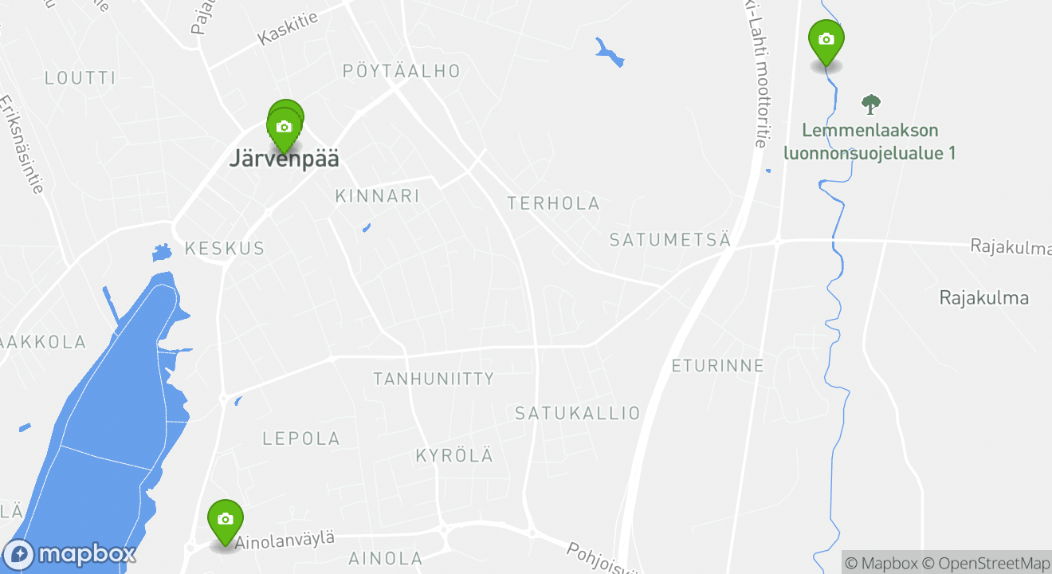The height and width of the screenshot is (574, 1052).
Task: Click the tree icon for Lemmenlaakson reserve
Action: (x=871, y=104)
